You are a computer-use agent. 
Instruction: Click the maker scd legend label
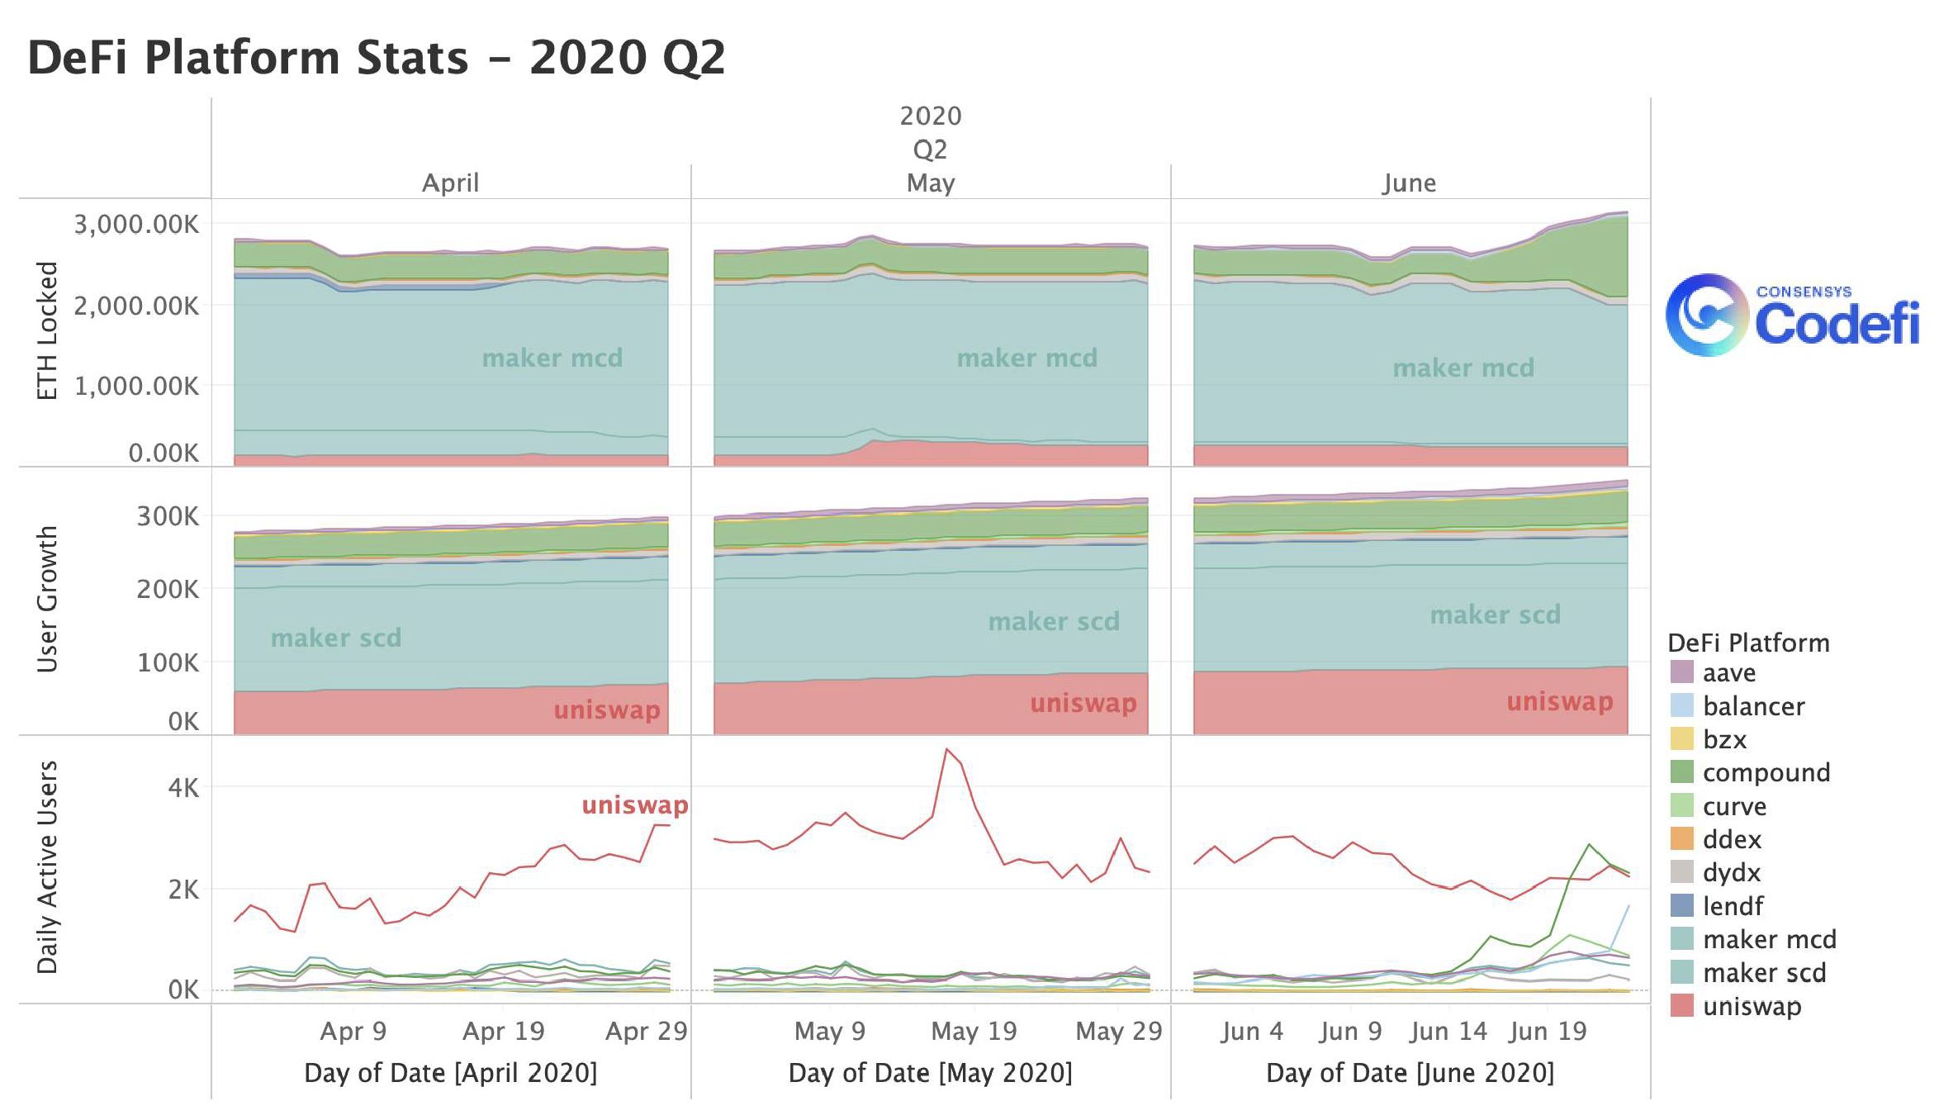tap(1765, 972)
